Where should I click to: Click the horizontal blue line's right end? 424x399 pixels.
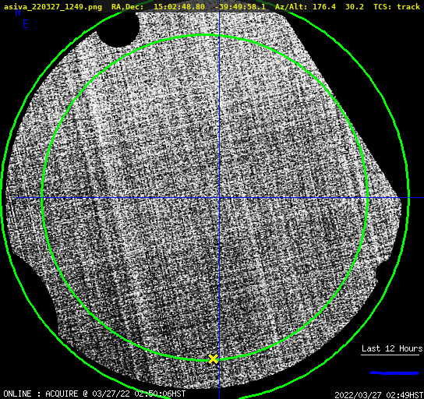coord(422,198)
